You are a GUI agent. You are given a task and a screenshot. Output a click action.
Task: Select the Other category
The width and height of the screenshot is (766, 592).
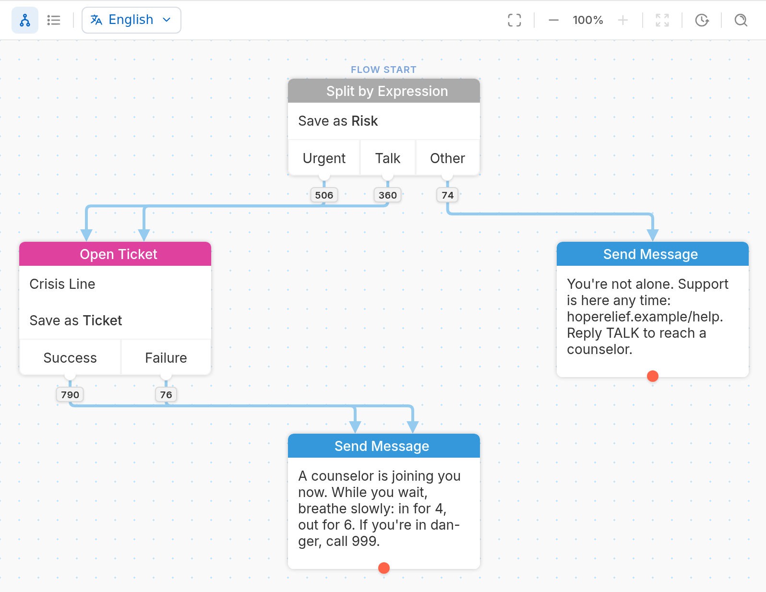(x=447, y=158)
